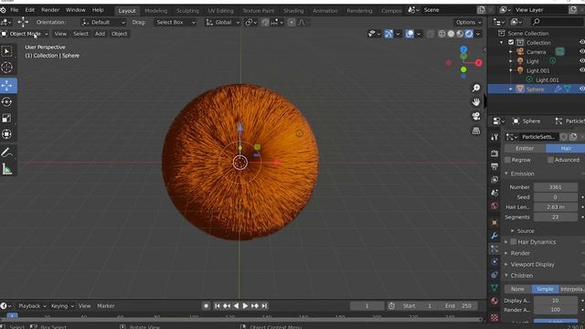585x329 pixels.
Task: Open the Add menu in viewport header
Action: pos(100,34)
